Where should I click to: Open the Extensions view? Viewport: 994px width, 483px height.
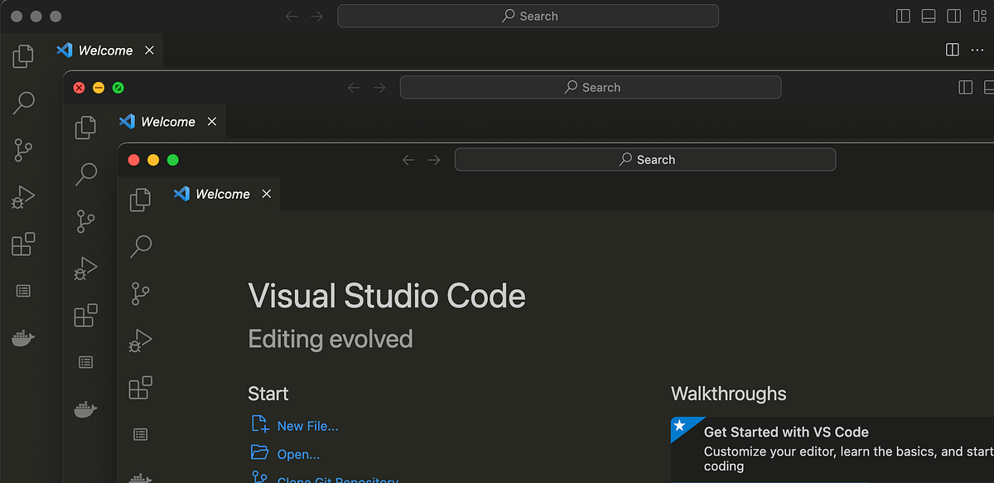tap(141, 387)
